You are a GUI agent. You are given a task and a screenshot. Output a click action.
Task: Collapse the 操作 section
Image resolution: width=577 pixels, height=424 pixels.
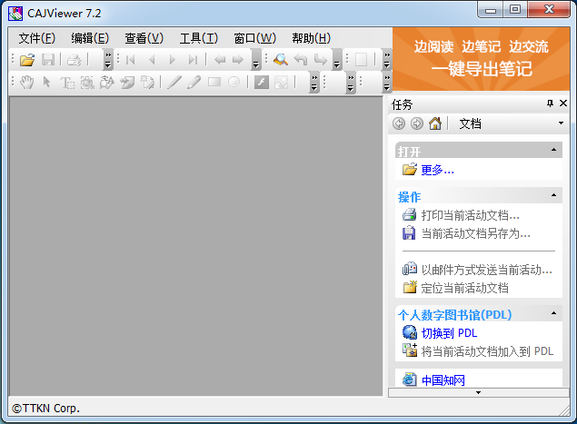553,195
